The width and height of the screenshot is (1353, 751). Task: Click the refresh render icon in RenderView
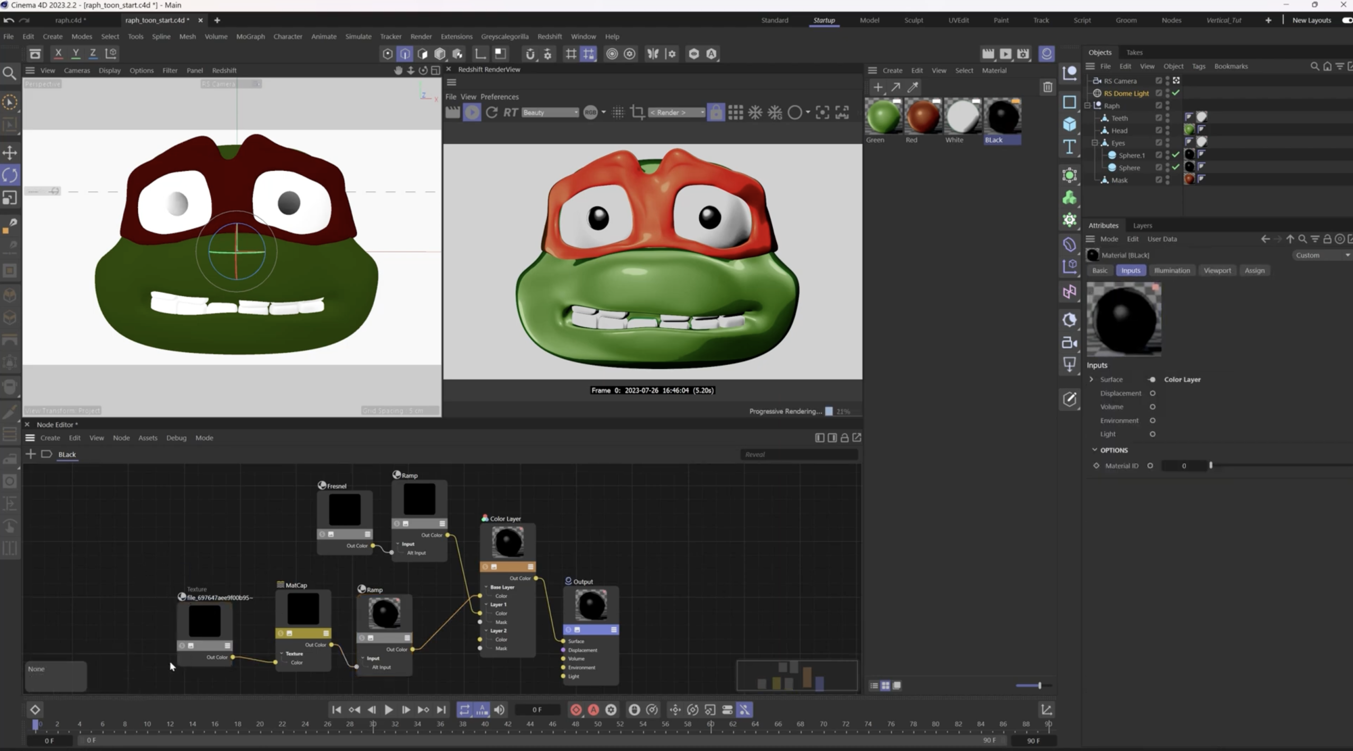coord(492,112)
